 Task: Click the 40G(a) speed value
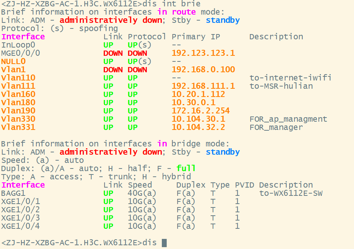(x=142, y=193)
